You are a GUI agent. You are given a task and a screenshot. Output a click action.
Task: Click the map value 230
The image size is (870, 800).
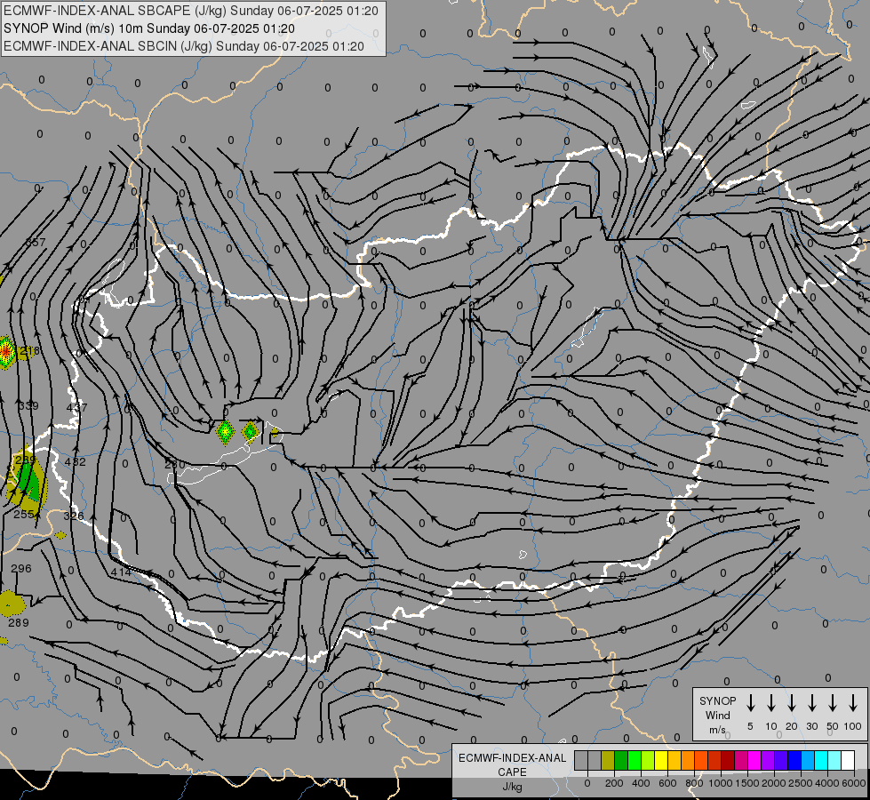click(x=175, y=464)
